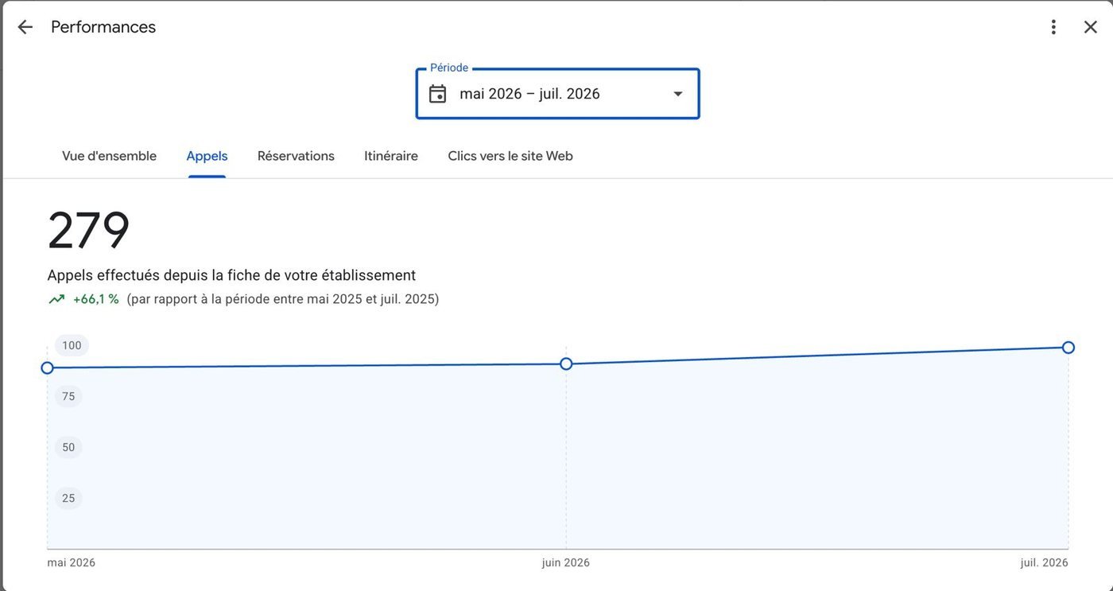The height and width of the screenshot is (591, 1113).
Task: Click the calendar icon in Période field
Action: pyautogui.click(x=437, y=94)
